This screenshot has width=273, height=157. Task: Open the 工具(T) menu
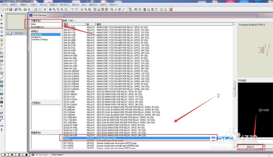pyautogui.click(x=33, y=5)
